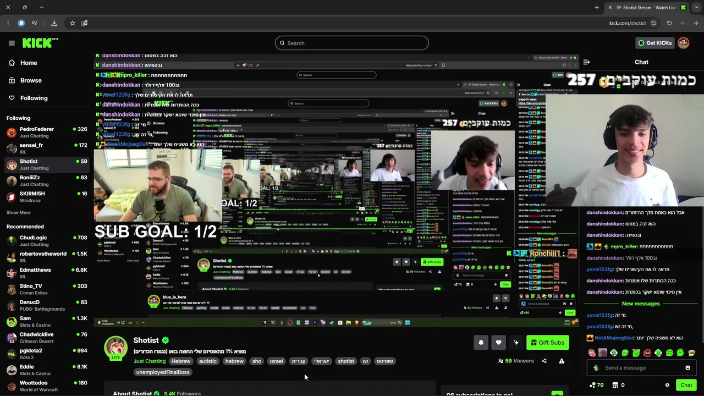This screenshot has width=704, height=396.
Task: Expand Following list with Show More
Action: point(18,212)
